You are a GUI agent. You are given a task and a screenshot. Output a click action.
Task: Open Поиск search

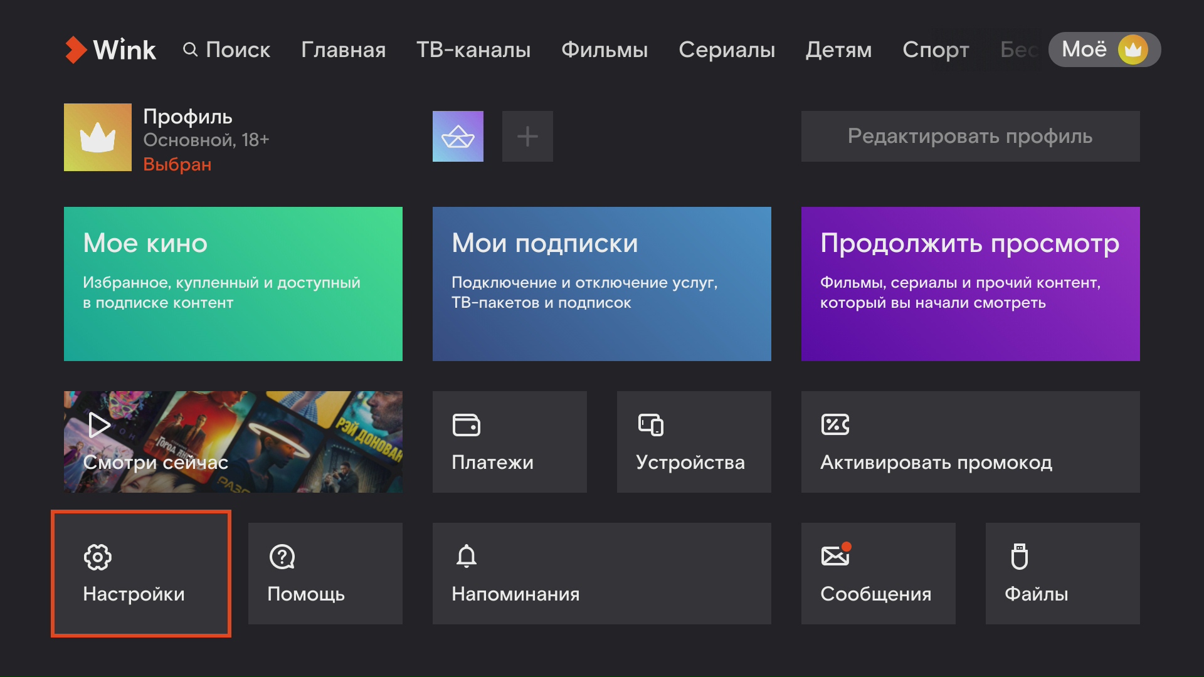[226, 50]
